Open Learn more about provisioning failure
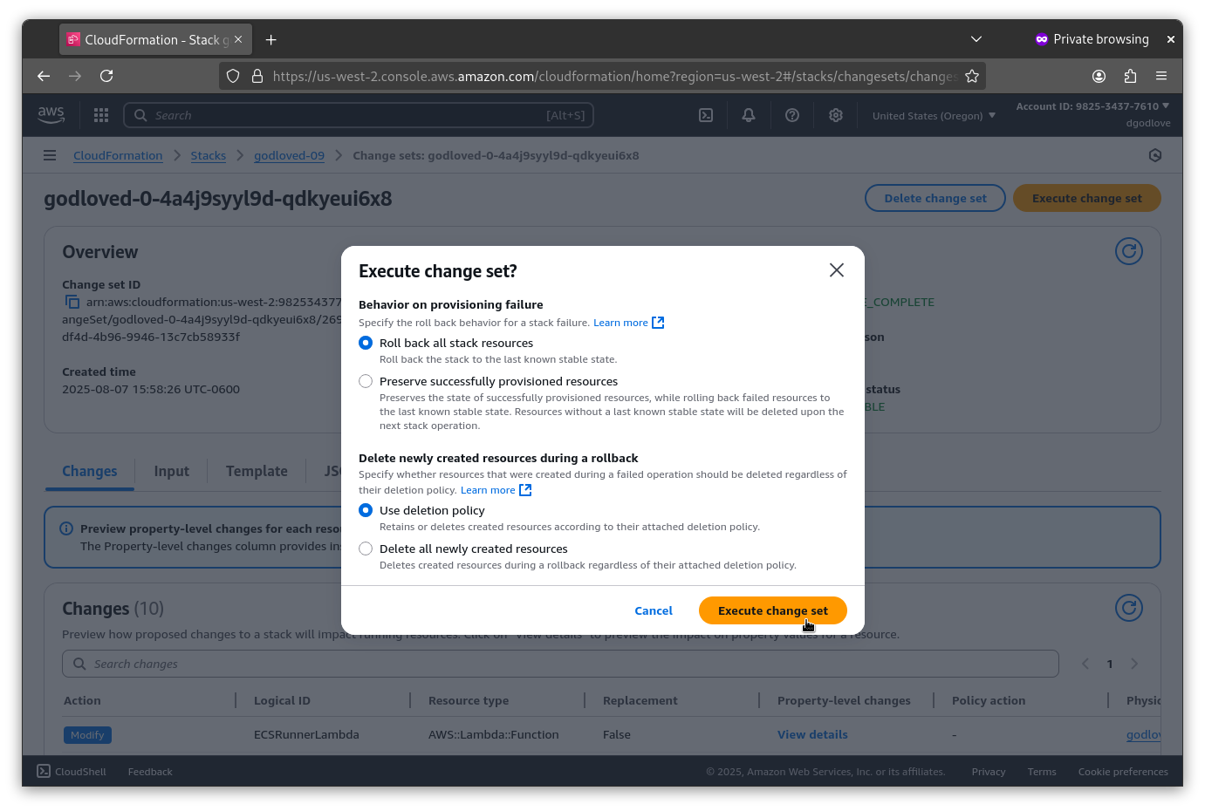The width and height of the screenshot is (1205, 811). [621, 322]
